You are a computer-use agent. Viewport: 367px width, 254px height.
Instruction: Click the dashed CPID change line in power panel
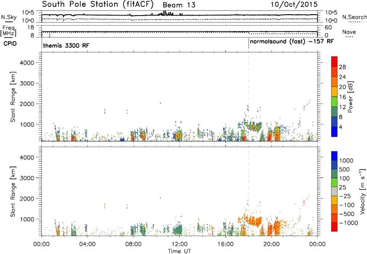pyautogui.click(x=249, y=97)
